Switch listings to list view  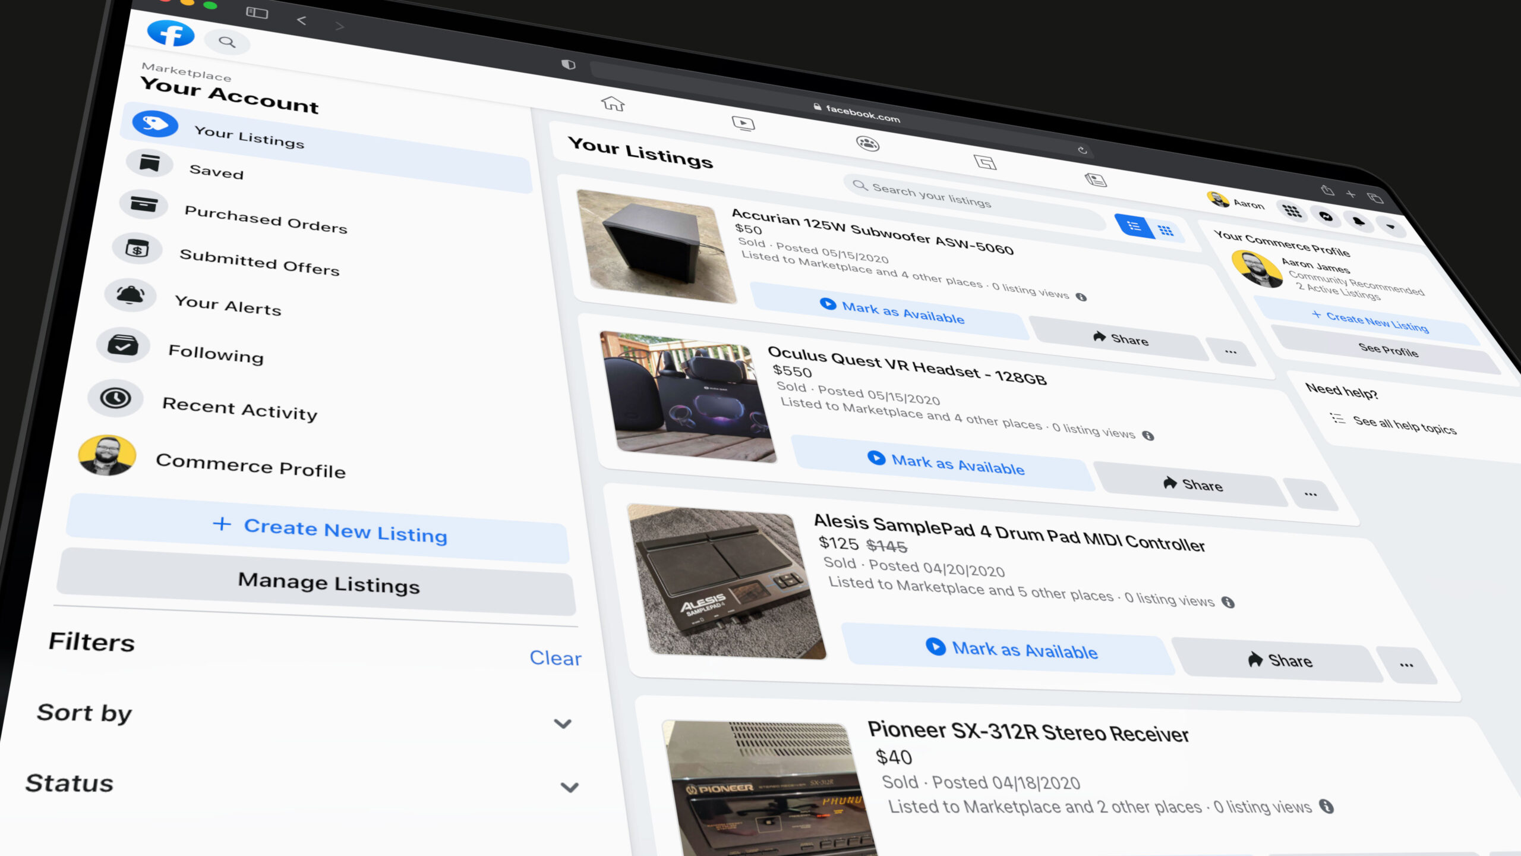point(1134,226)
